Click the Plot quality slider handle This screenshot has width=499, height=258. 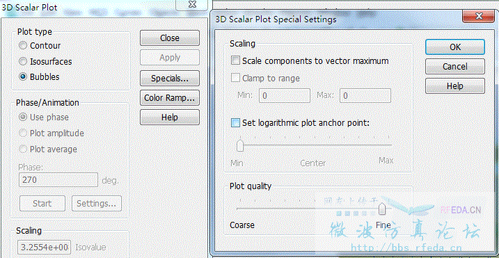click(x=382, y=209)
